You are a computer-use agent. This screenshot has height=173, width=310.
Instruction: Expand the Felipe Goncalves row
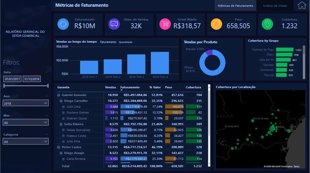[64, 130]
